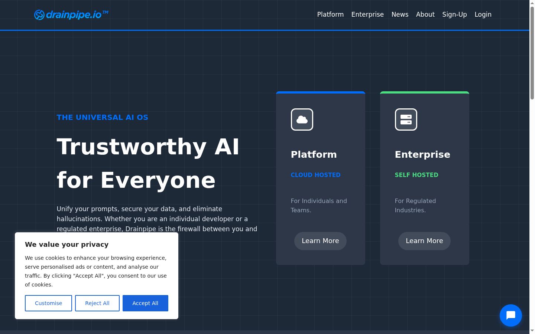
Task: Click the scrollbar up arrow
Action: coord(532,3)
